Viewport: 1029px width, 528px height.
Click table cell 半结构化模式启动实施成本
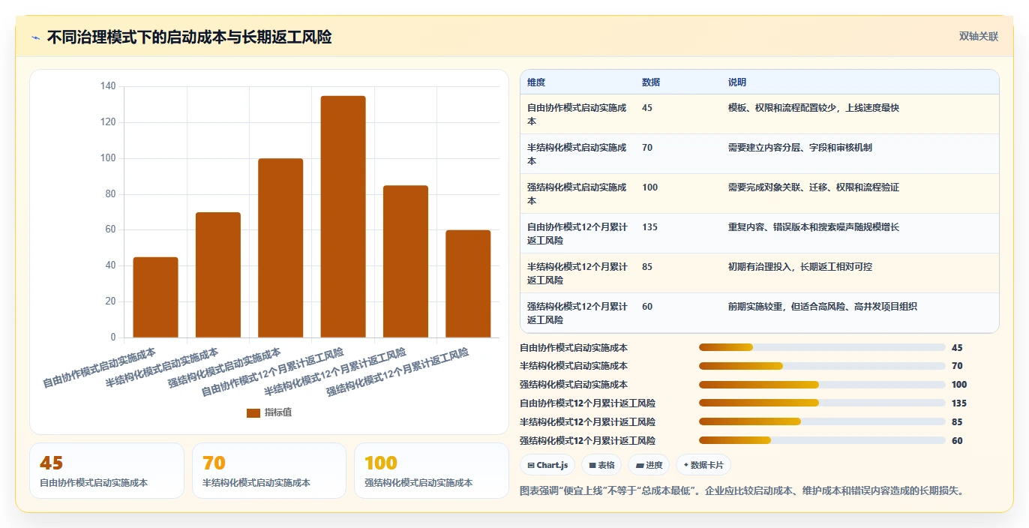click(x=577, y=154)
